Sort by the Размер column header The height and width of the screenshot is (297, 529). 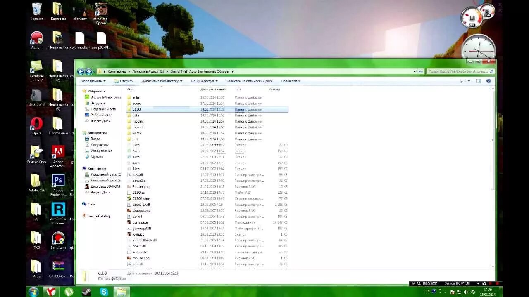274,89
